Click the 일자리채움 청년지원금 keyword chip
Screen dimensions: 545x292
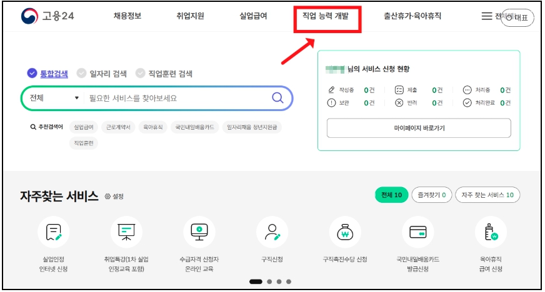click(x=252, y=127)
